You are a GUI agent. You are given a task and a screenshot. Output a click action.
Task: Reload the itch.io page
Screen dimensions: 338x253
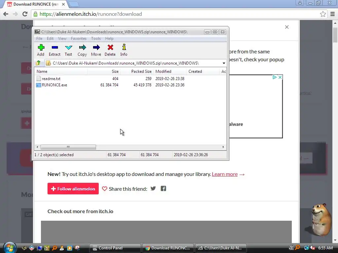coord(25,14)
